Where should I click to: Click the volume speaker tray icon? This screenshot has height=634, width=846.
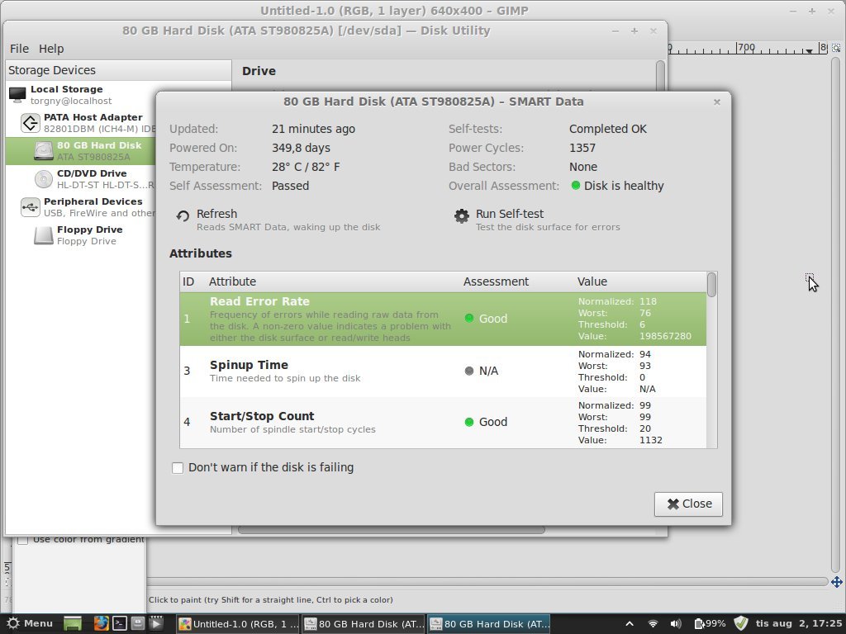[x=676, y=624]
